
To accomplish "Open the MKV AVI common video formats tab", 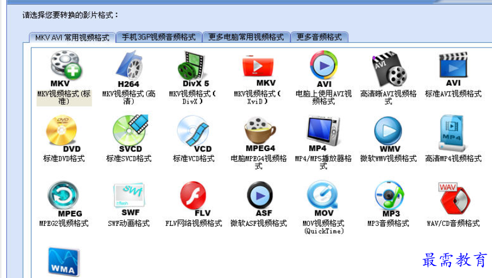I will coord(72,38).
